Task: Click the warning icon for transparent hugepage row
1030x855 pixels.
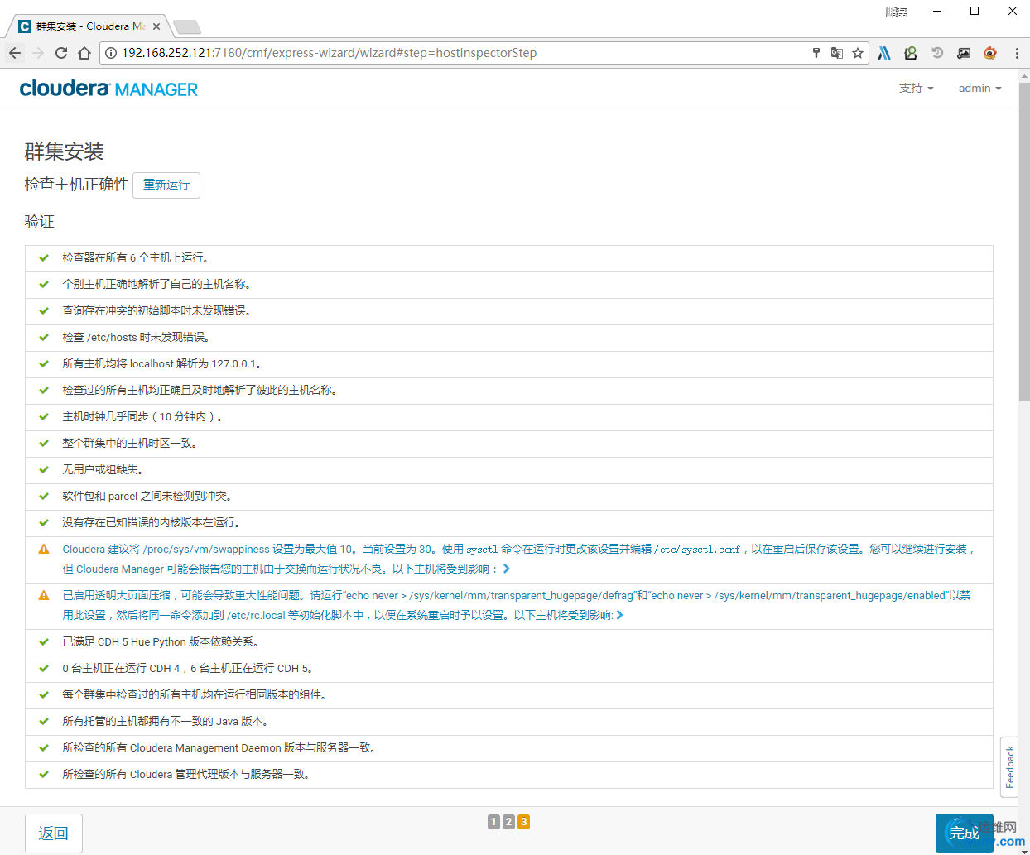Action: 44,595
